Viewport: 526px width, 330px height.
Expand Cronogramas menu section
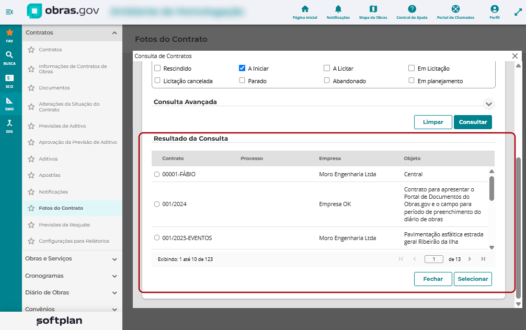pos(115,276)
